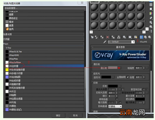Open Material/Map Navigator side icon
This screenshot has width=155, height=120.
pos(151,31)
